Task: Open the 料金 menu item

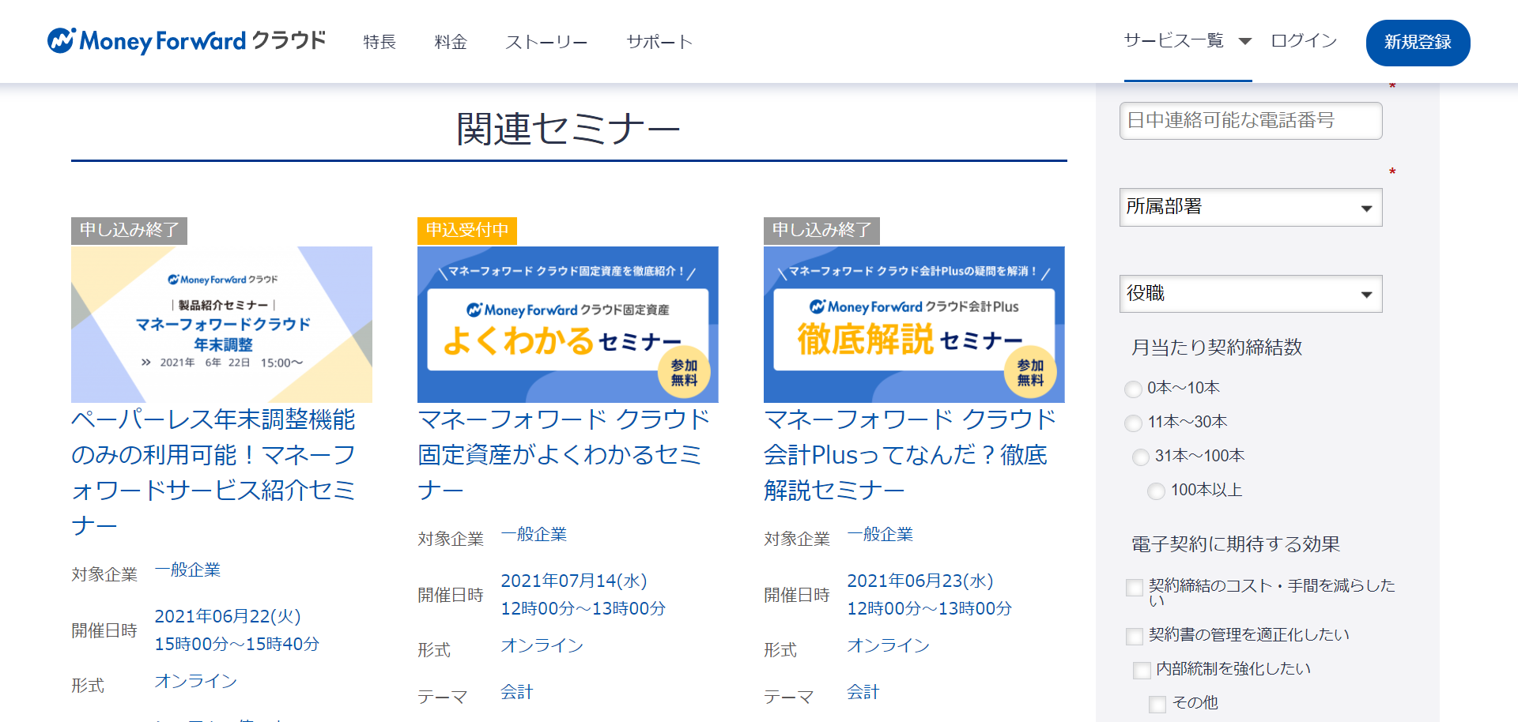Action: tap(451, 42)
